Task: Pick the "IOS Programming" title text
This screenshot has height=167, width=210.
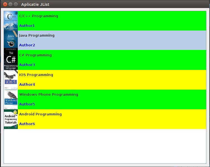Action: 36,75
